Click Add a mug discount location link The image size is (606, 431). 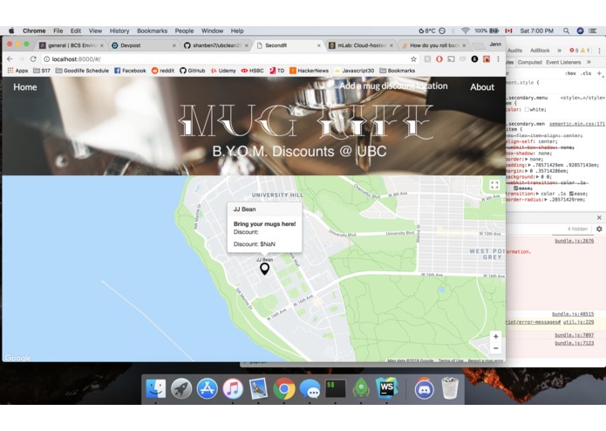click(393, 86)
